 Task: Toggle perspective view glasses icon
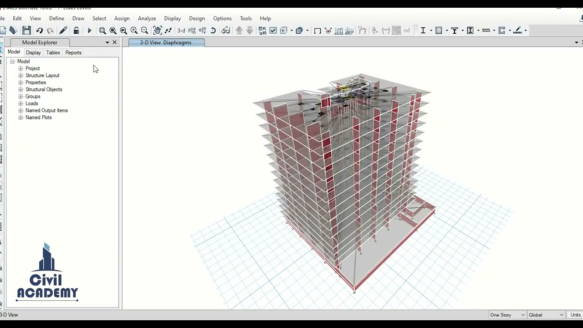(225, 31)
